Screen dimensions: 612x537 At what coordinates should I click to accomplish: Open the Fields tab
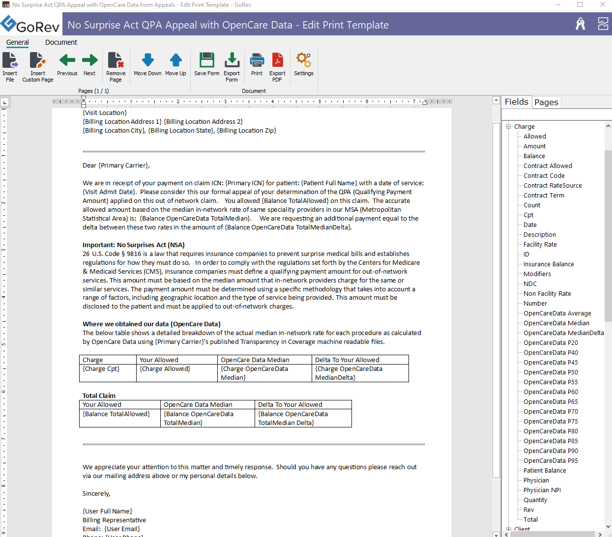pos(517,102)
